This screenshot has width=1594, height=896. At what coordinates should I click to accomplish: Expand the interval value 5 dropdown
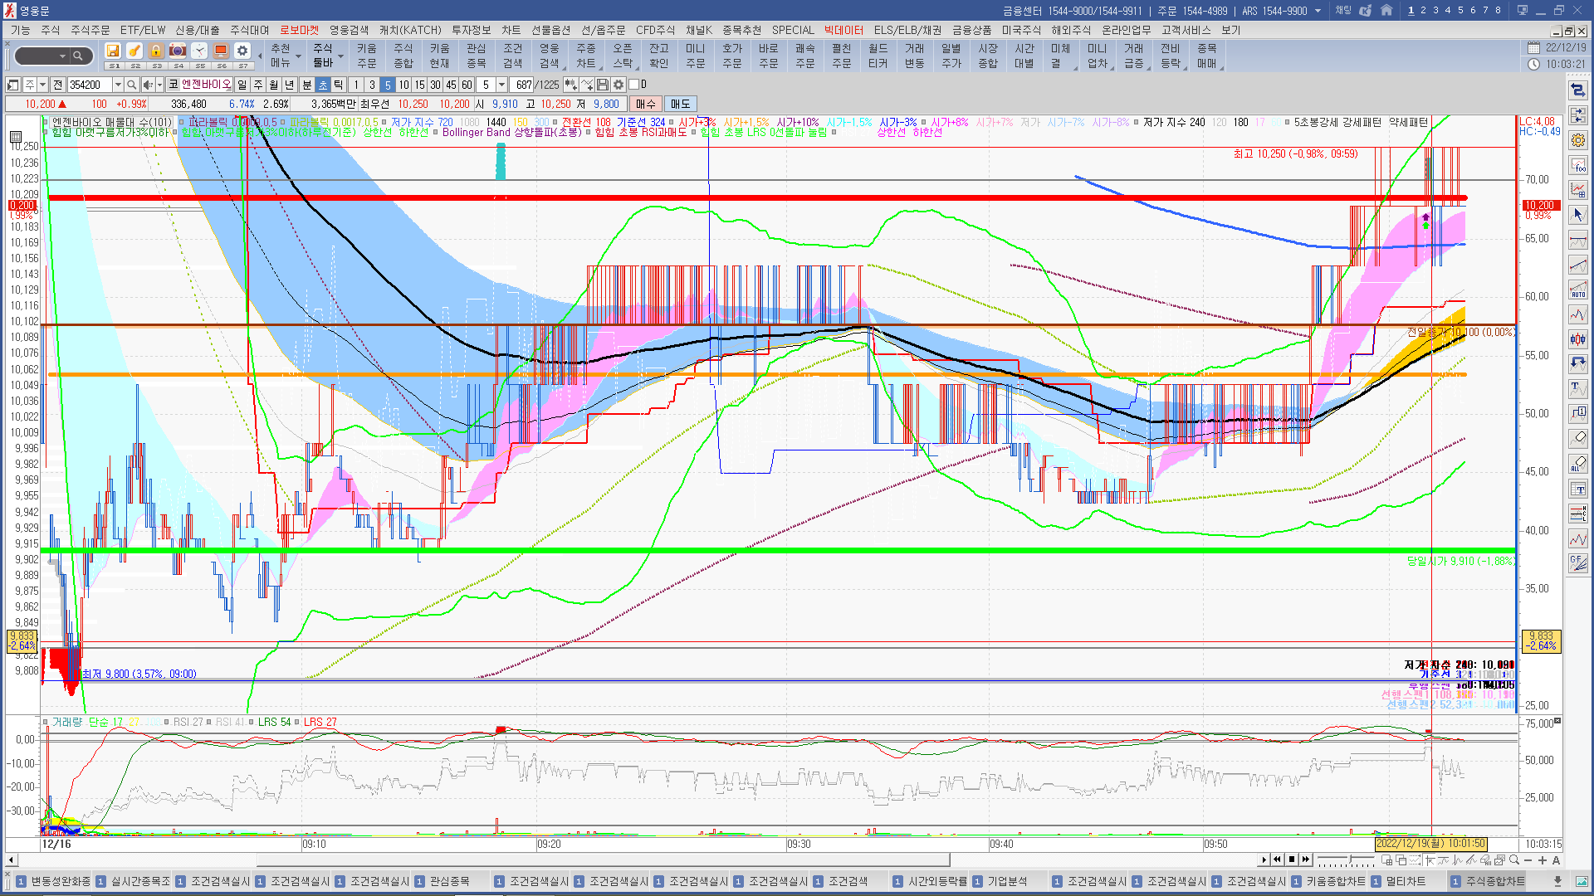click(501, 85)
